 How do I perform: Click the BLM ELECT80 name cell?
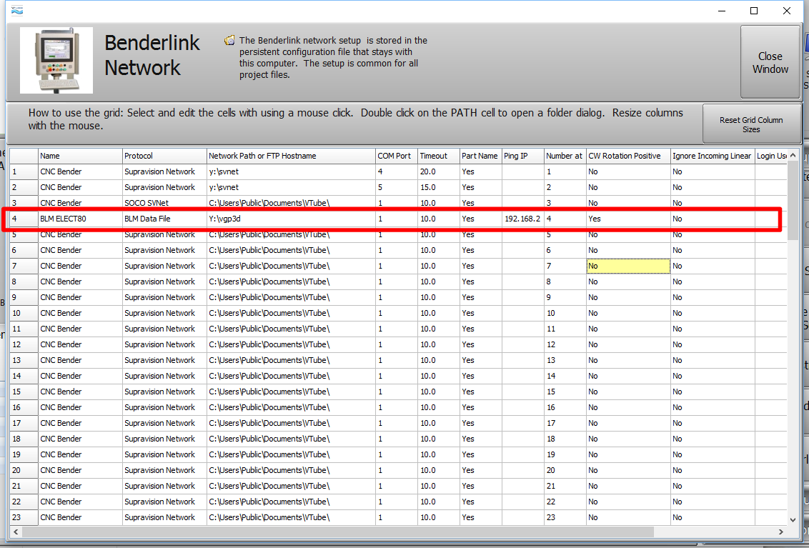click(x=80, y=219)
